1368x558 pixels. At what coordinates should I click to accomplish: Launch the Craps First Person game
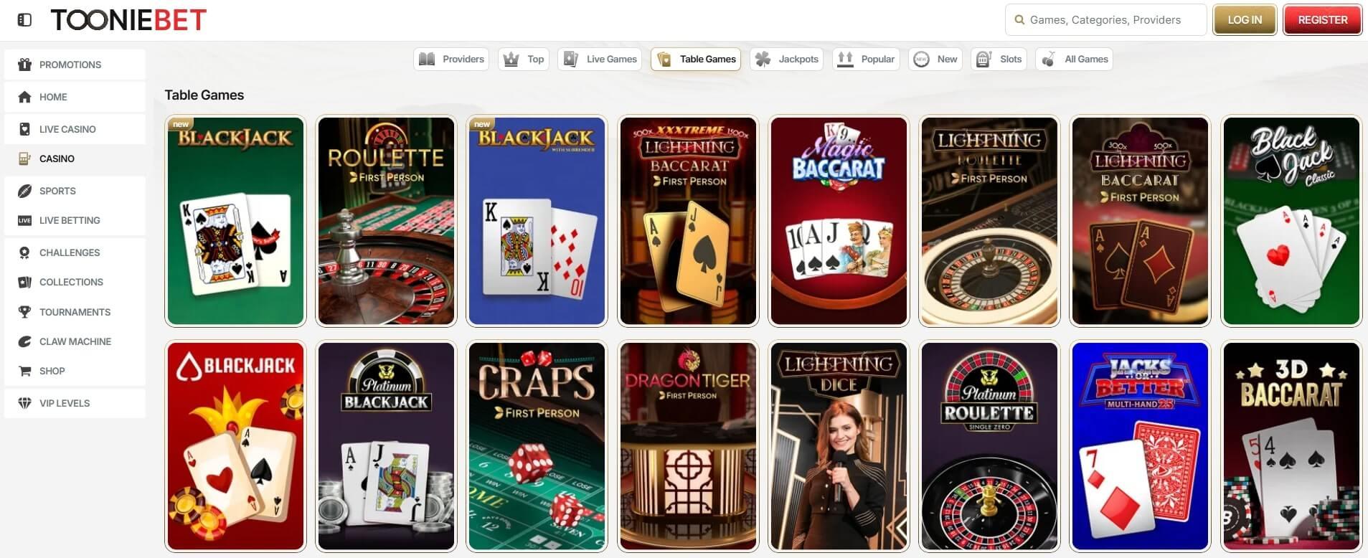point(537,446)
